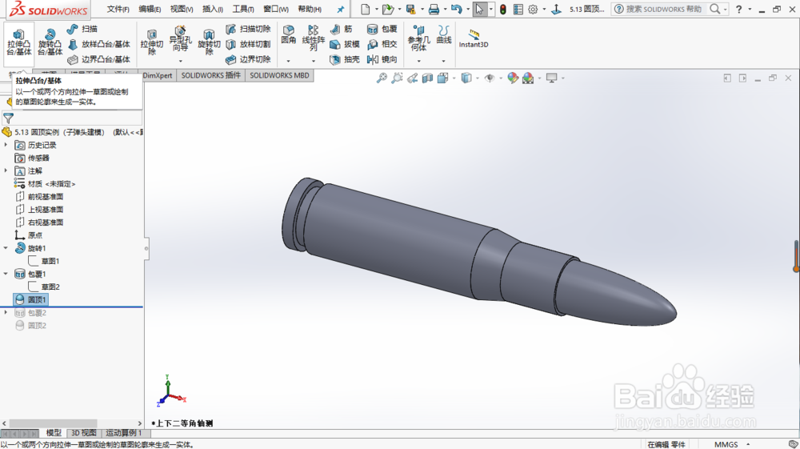
Task: Click the New document icon
Action: coord(366,9)
